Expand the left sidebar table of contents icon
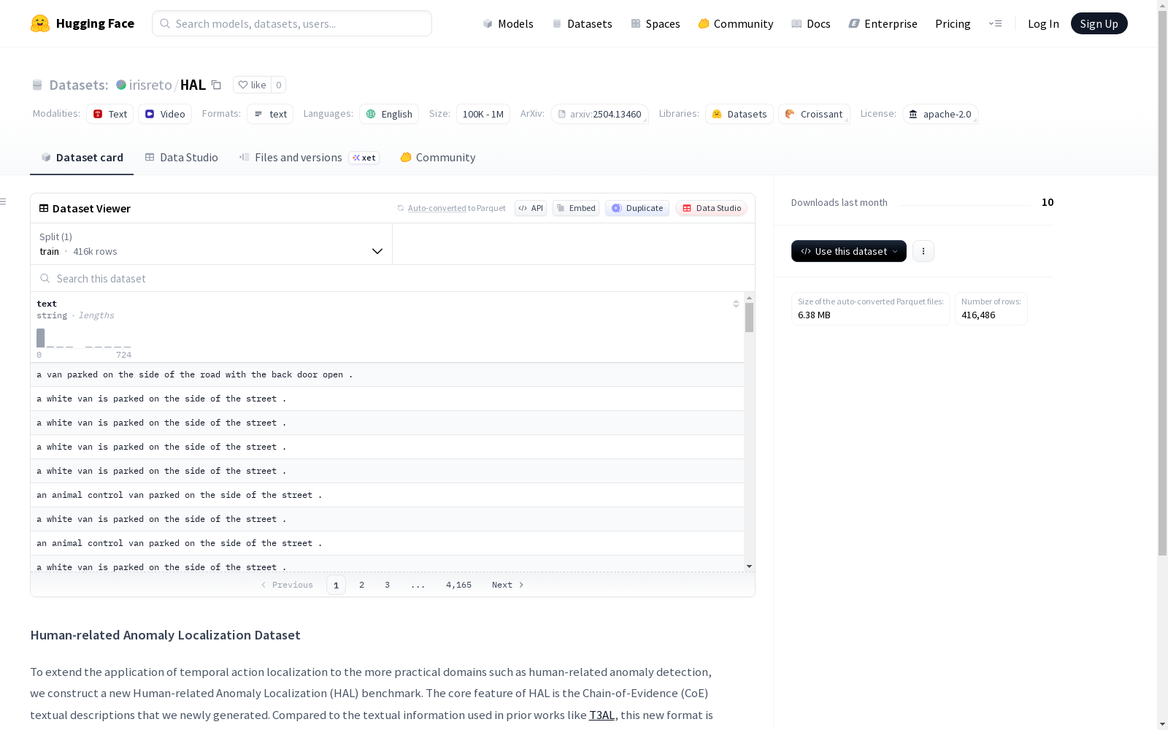The height and width of the screenshot is (730, 1168). tap(4, 201)
